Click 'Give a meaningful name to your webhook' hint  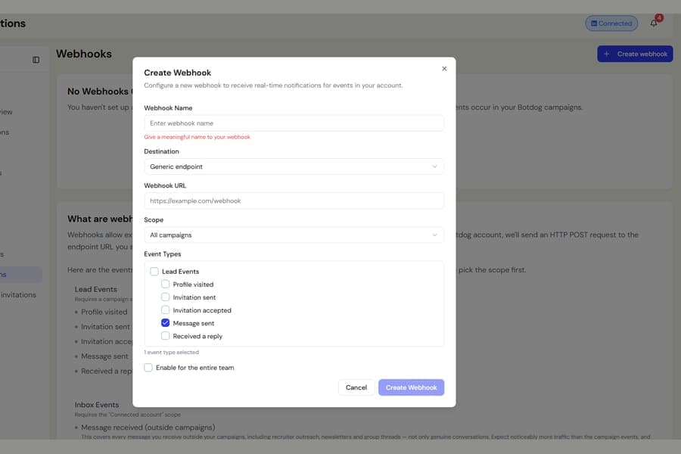(x=197, y=137)
